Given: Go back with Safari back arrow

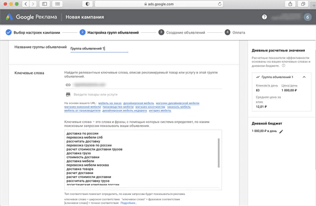Looking at the screenshot, I should (26, 4).
